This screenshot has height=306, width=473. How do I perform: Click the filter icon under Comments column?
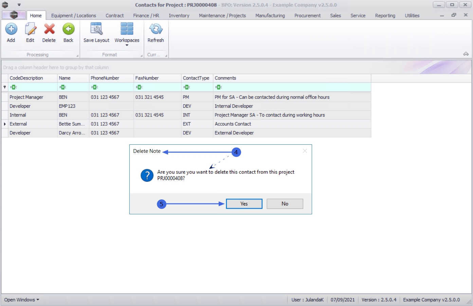(x=219, y=87)
